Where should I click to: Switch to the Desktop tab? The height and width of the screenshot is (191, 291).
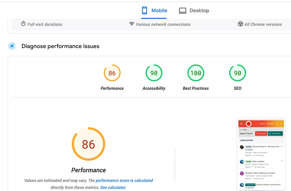pos(194,11)
